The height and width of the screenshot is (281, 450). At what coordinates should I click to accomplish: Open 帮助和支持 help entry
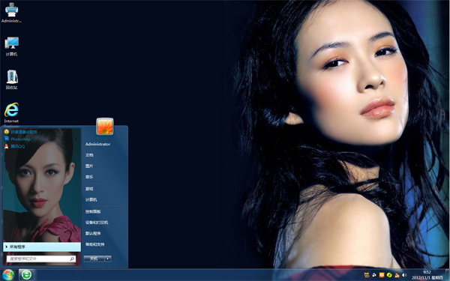94,244
